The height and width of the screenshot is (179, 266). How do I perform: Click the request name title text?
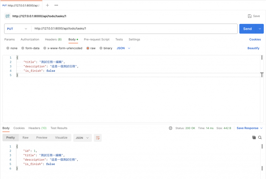[39, 16]
